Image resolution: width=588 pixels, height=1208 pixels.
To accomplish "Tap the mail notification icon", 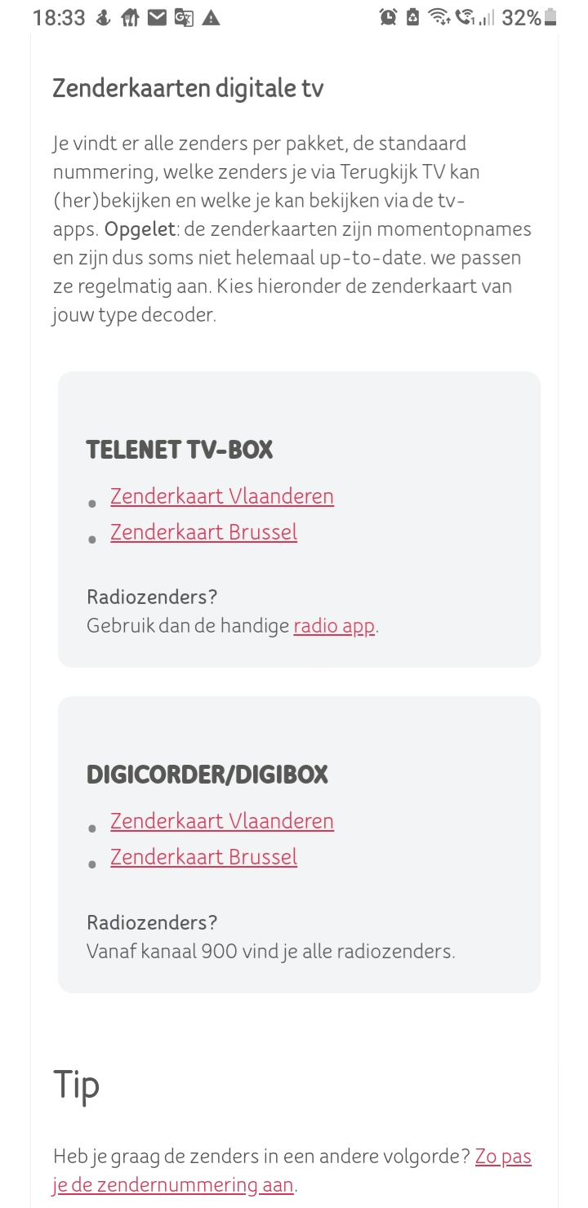I will click(x=157, y=18).
